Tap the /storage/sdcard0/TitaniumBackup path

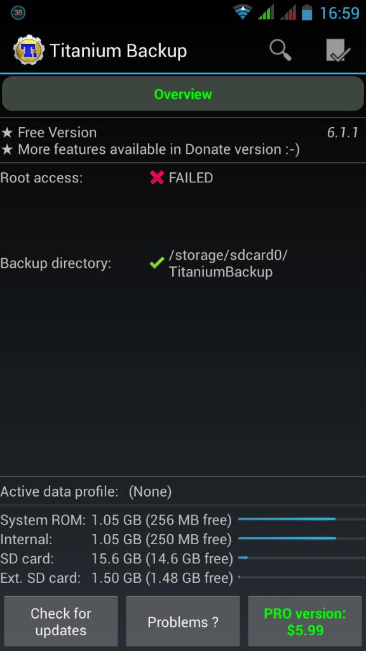228,263
